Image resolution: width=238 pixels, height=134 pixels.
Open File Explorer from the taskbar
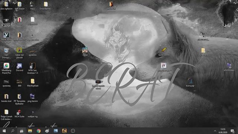click(30, 131)
